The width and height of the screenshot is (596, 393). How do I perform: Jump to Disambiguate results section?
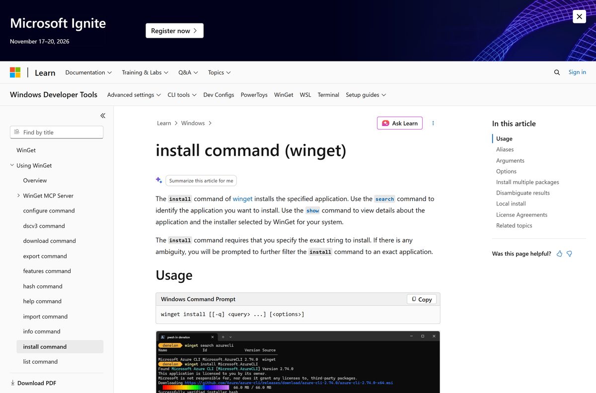tap(523, 193)
